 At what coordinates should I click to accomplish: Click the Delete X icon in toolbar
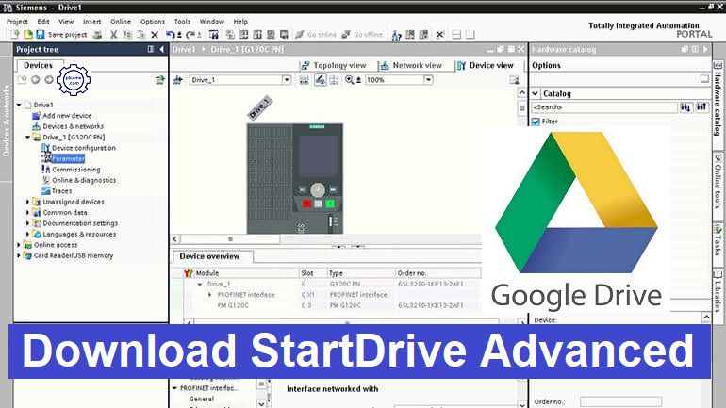(154, 35)
